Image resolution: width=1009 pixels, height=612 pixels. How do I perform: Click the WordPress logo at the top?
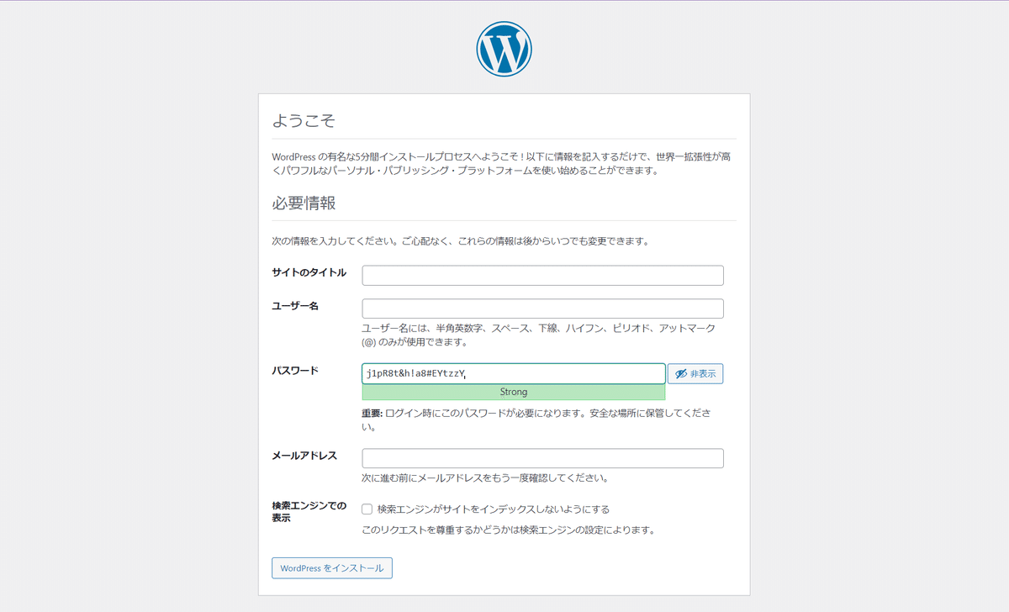(x=504, y=48)
